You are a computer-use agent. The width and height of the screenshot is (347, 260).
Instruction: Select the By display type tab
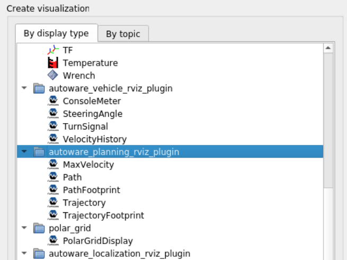56,33
